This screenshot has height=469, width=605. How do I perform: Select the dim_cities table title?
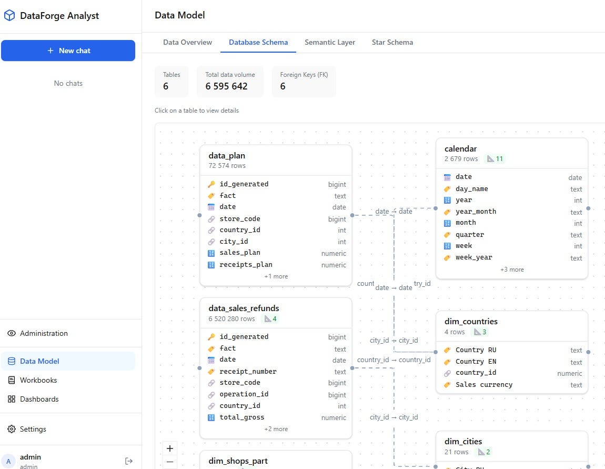pos(463,442)
